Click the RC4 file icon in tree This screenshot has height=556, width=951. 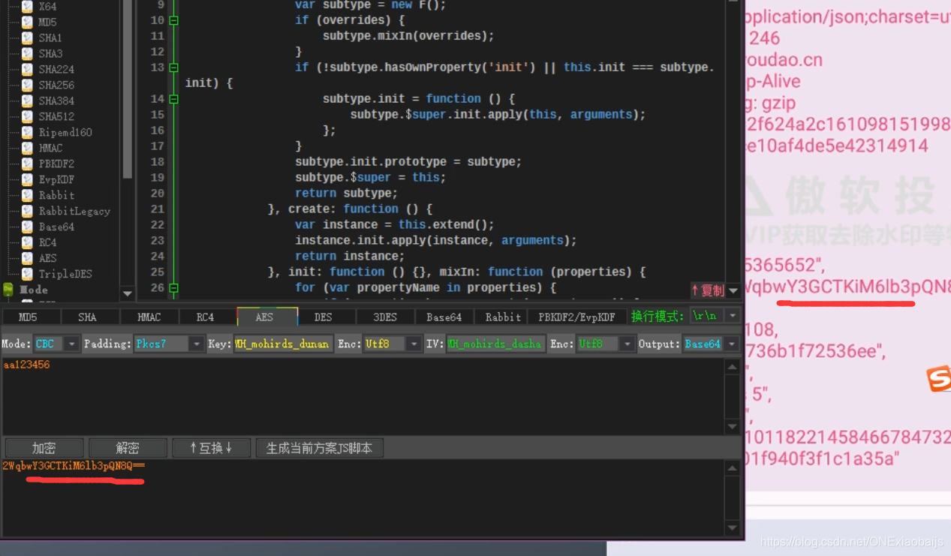[x=27, y=242]
